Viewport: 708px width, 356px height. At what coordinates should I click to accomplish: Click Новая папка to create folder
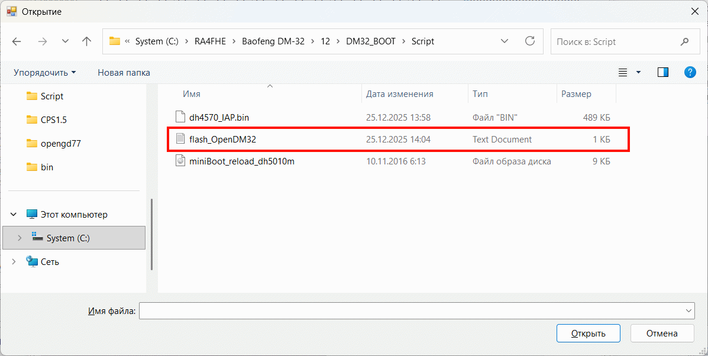tap(124, 72)
